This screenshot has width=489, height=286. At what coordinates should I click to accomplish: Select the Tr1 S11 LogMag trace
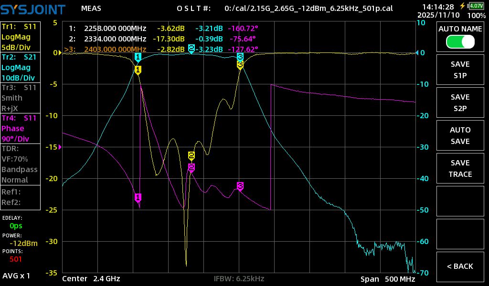pos(21,37)
